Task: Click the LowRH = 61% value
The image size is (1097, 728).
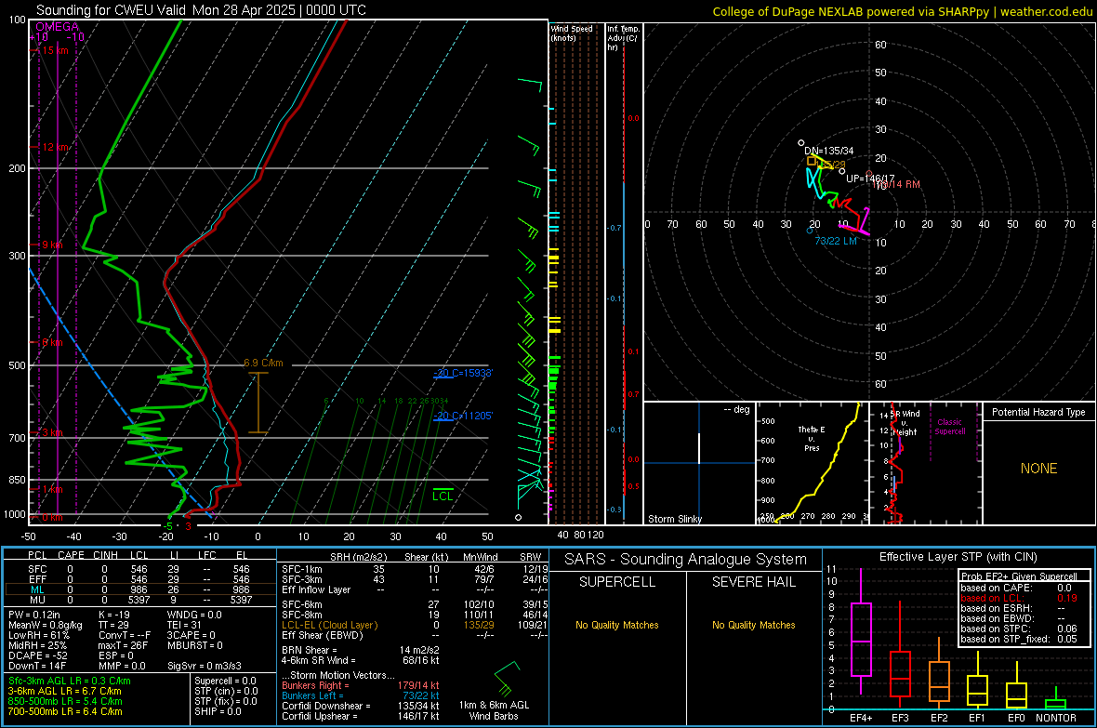Action: pos(39,635)
